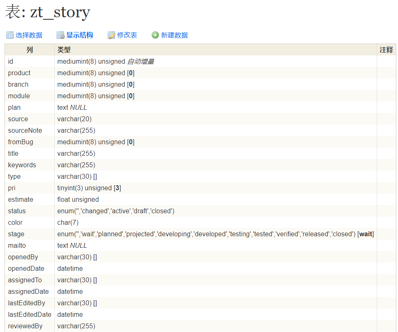Select the assignedDate column name
Image resolution: width=398 pixels, height=332 pixels.
(x=28, y=292)
